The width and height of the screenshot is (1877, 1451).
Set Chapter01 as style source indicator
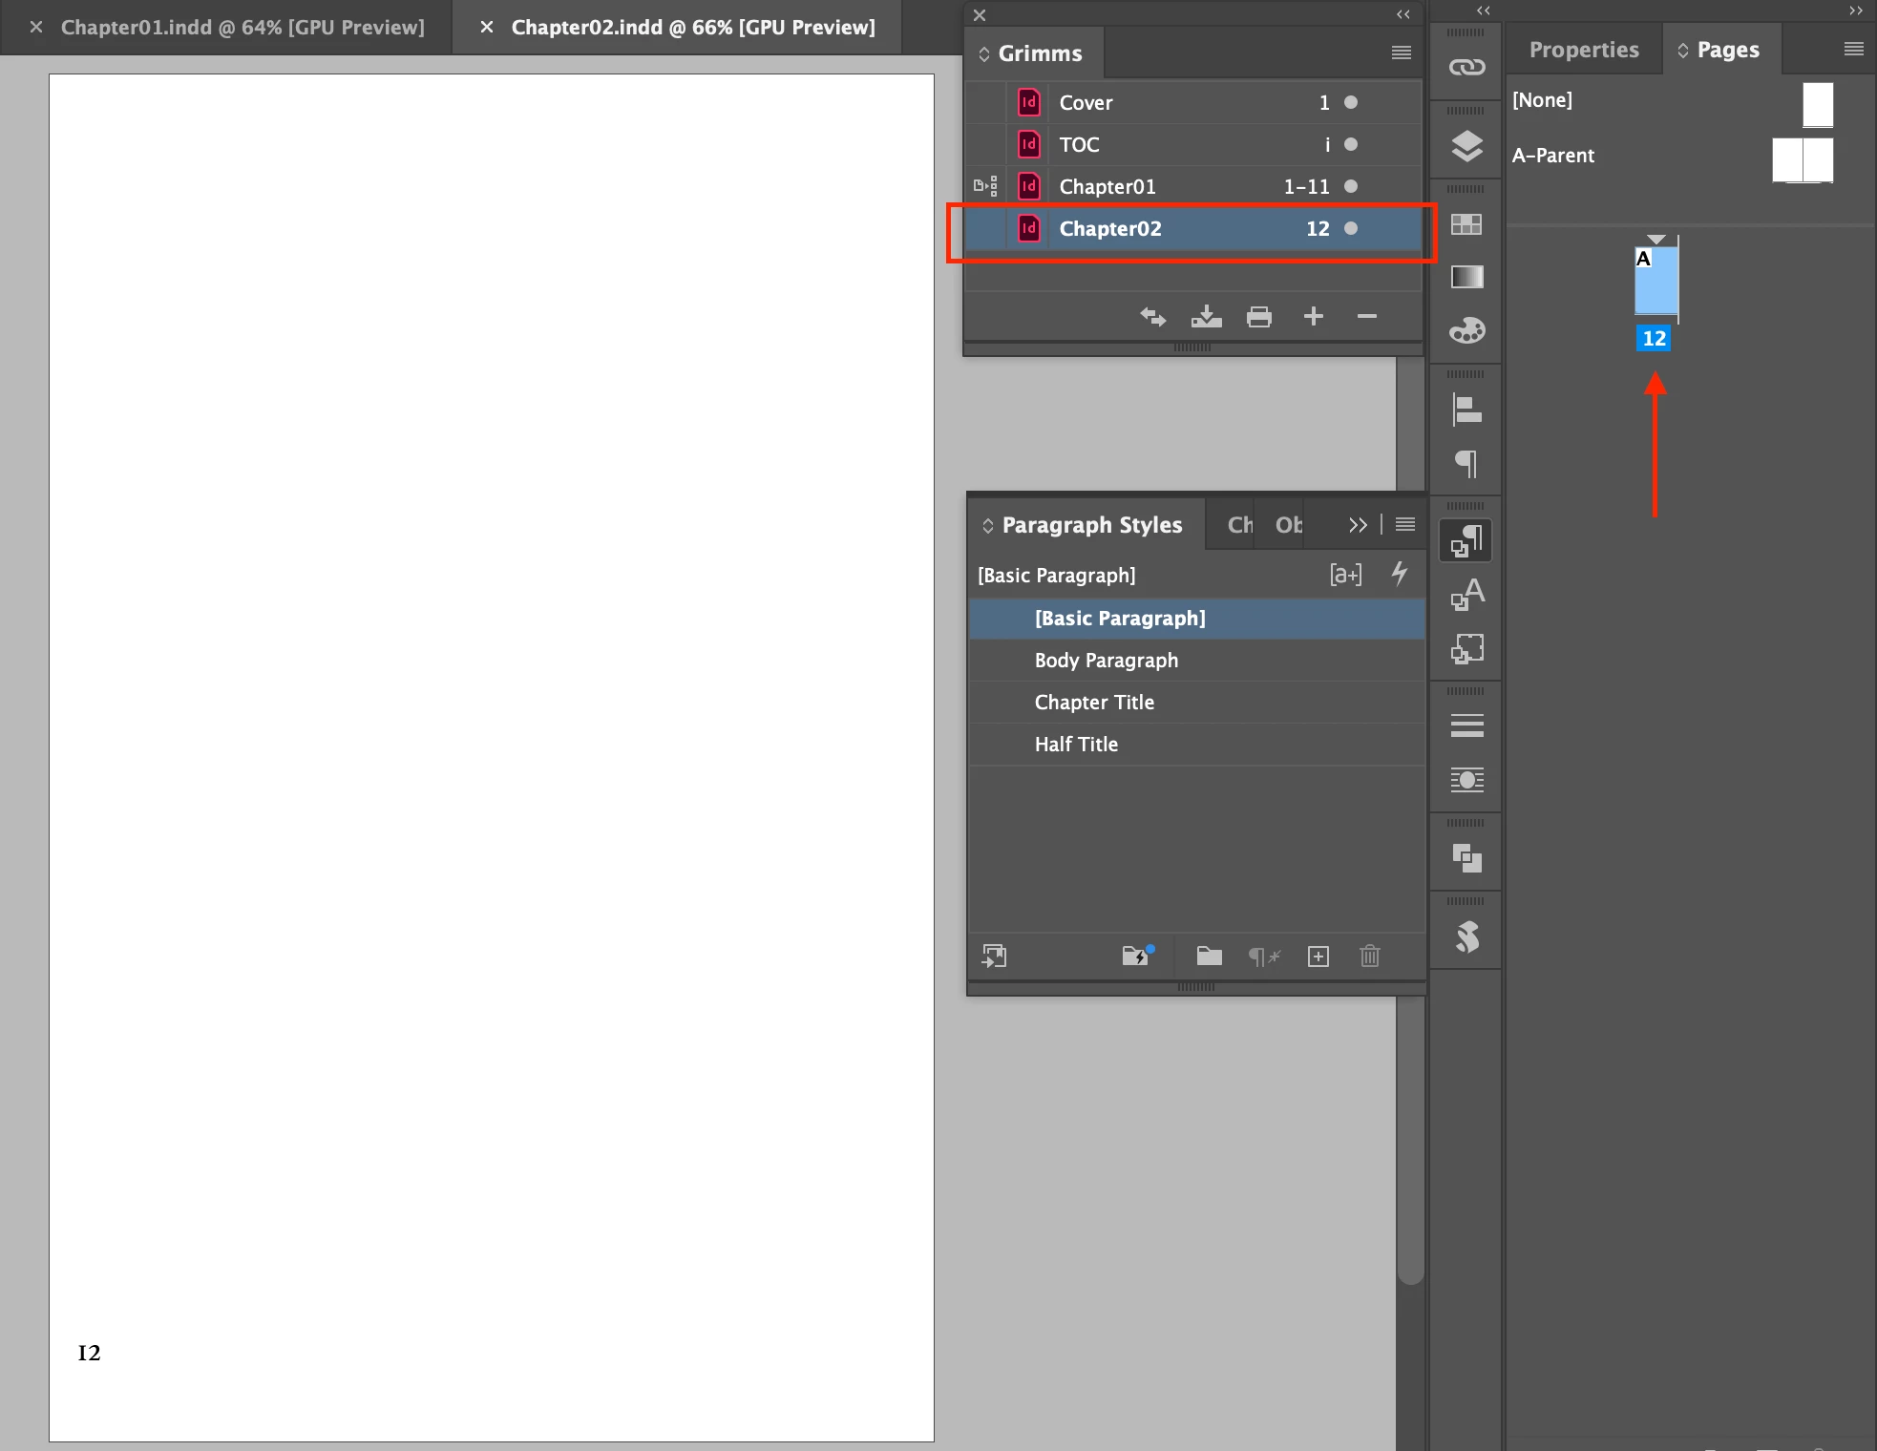(985, 186)
